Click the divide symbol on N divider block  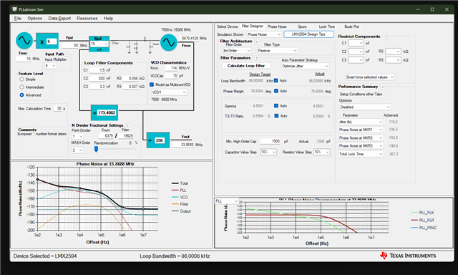pyautogui.click(x=94, y=113)
